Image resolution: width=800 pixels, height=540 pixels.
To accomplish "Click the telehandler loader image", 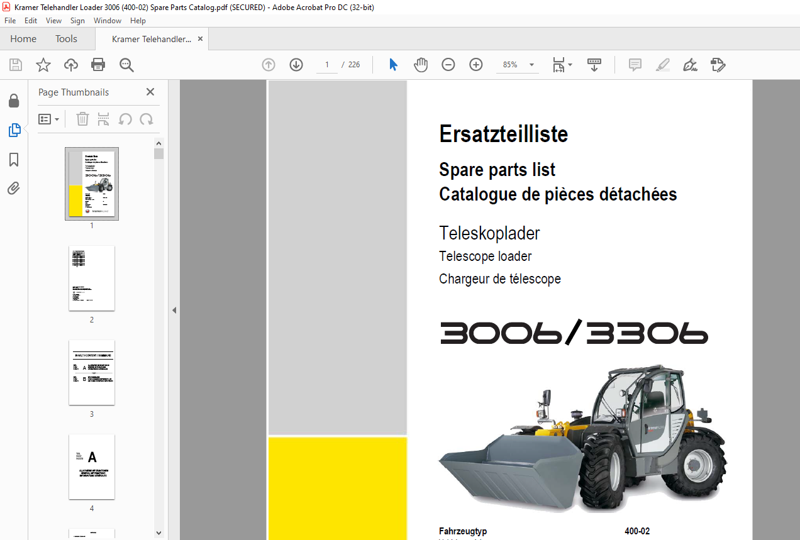I will coord(582,437).
